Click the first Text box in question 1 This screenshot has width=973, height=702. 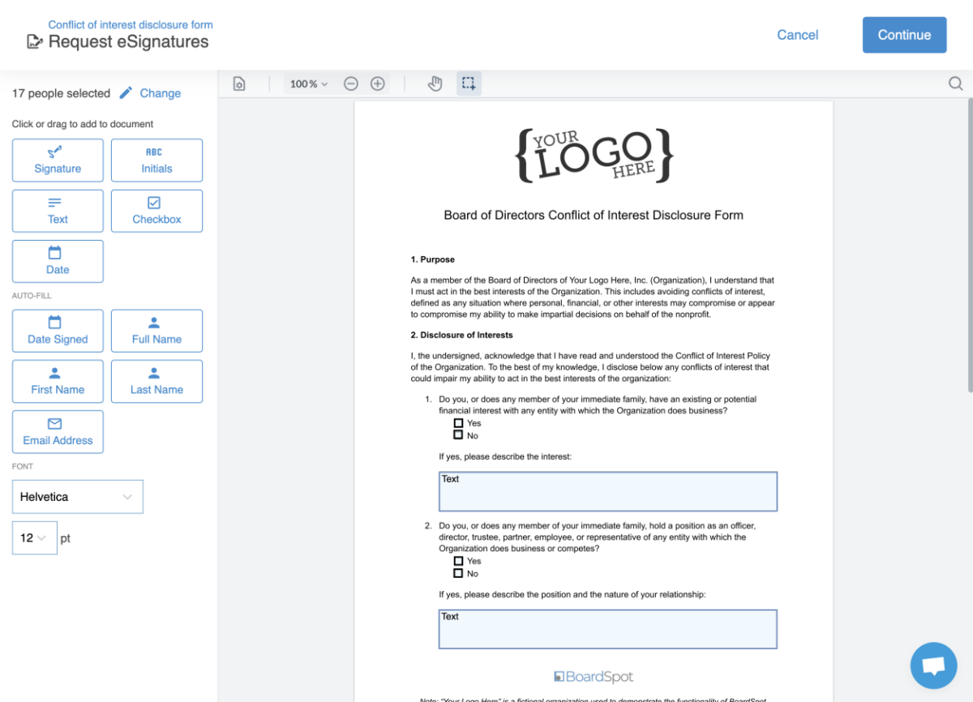(607, 490)
